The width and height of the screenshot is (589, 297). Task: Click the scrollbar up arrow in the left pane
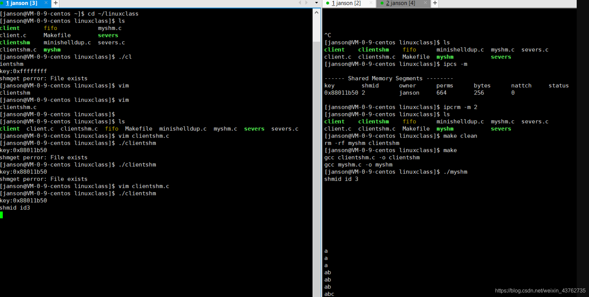(316, 13)
